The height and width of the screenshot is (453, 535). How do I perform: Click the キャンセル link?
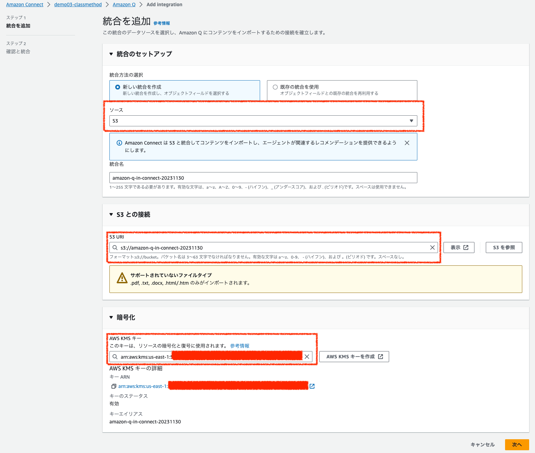click(x=483, y=444)
